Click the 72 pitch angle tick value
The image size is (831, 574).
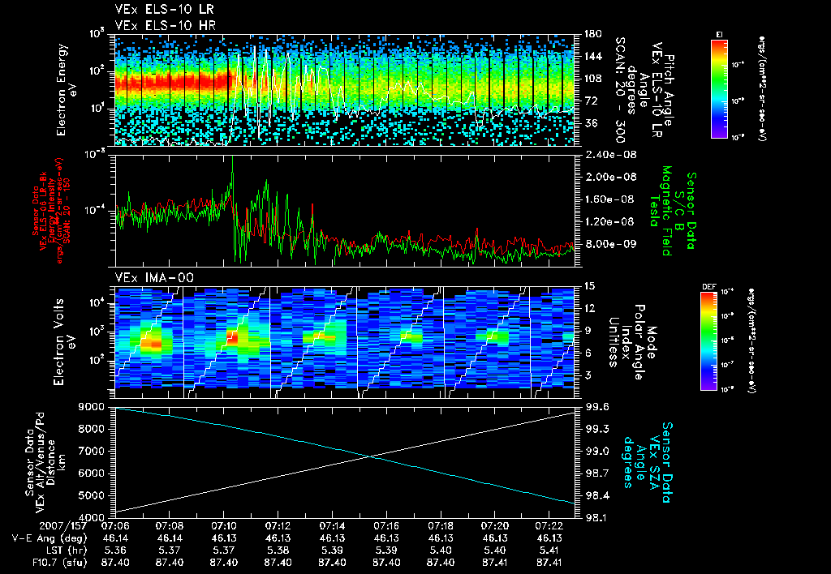pos(590,101)
